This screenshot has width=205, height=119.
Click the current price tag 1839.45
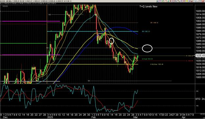(200, 56)
